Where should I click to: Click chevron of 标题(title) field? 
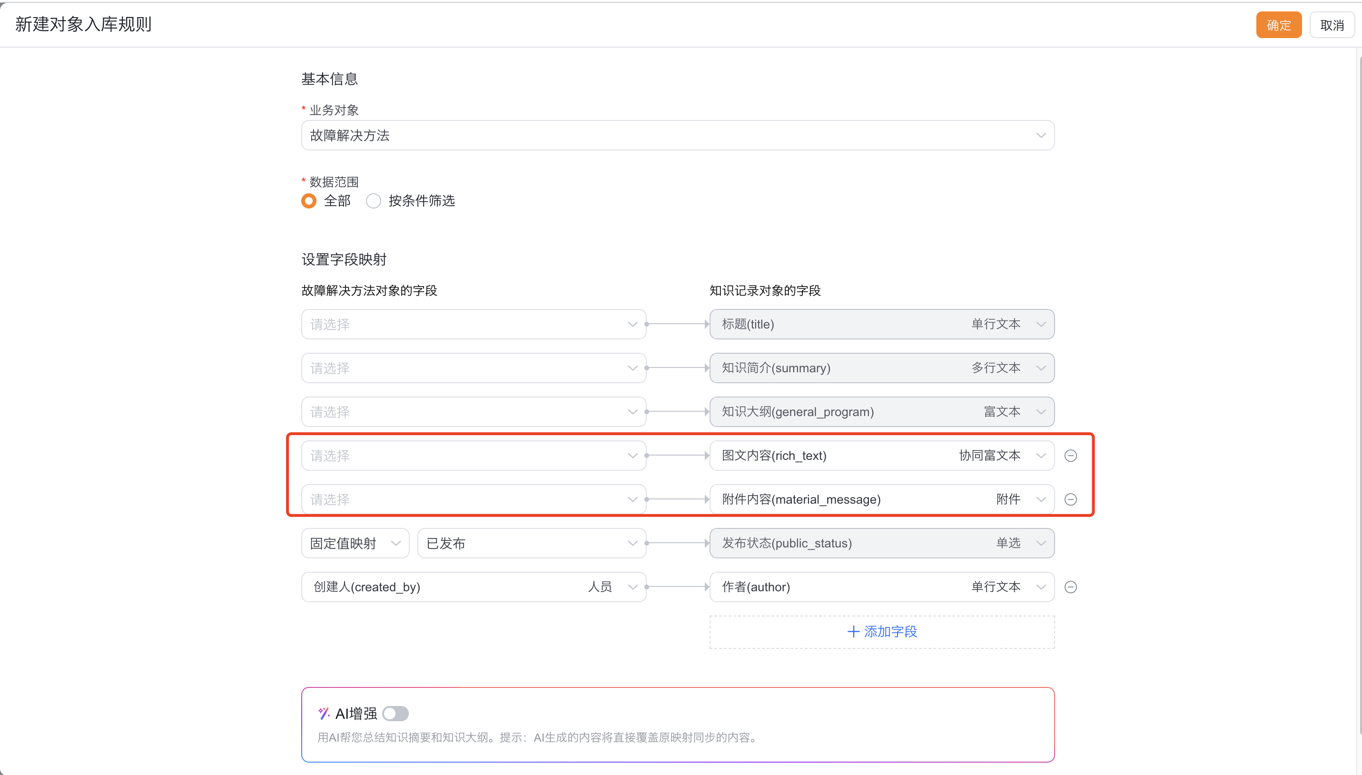[x=1041, y=324]
